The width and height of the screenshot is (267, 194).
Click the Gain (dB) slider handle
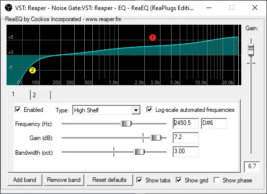click(155, 138)
